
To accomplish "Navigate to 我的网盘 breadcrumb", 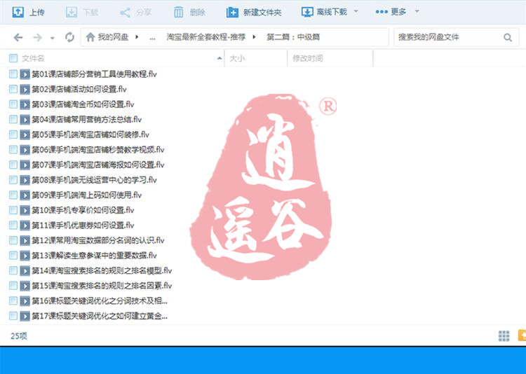I will coord(113,37).
